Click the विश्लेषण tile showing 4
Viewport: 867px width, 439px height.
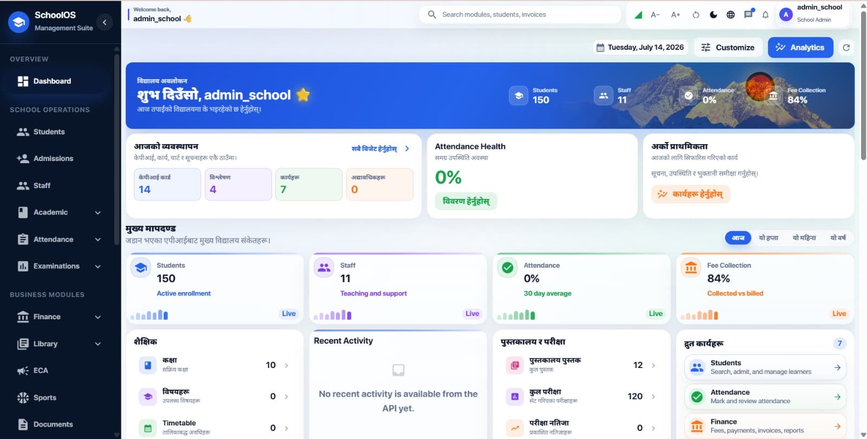tap(238, 184)
